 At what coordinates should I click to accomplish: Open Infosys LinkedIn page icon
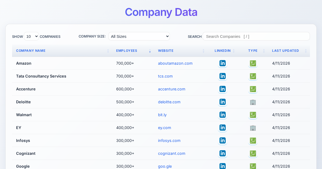222,141
